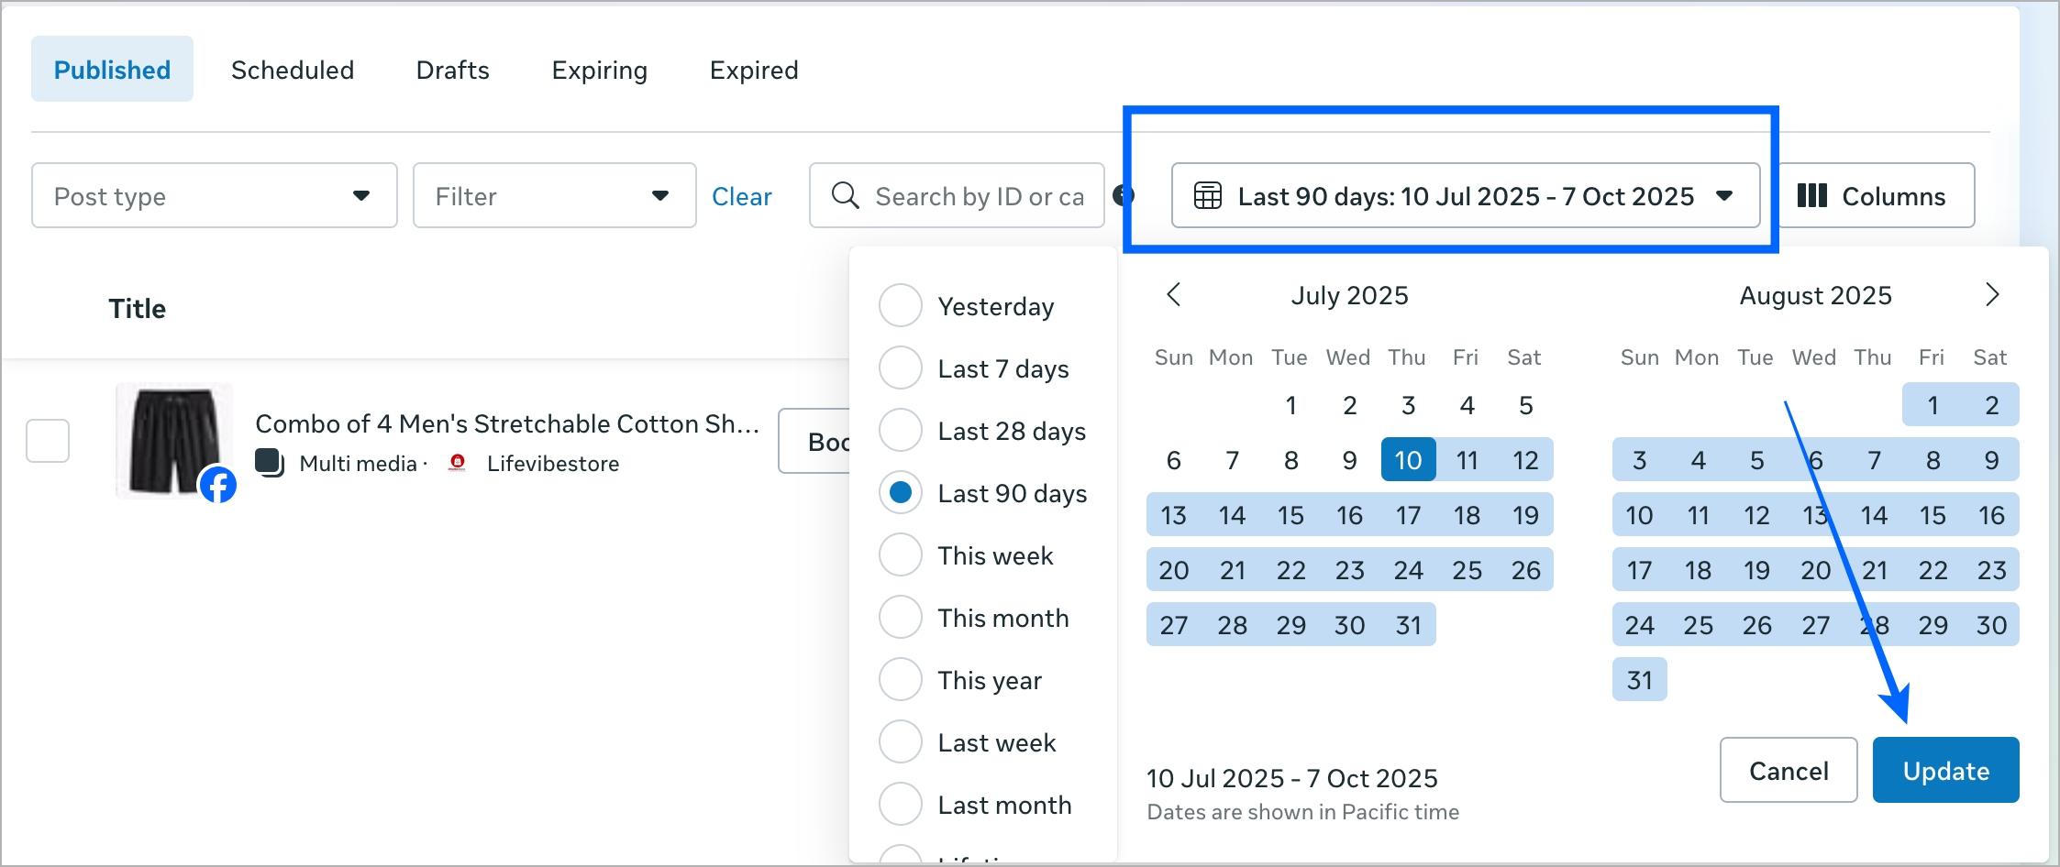Select the Yesterday radio option
The height and width of the screenshot is (867, 2060).
900,305
